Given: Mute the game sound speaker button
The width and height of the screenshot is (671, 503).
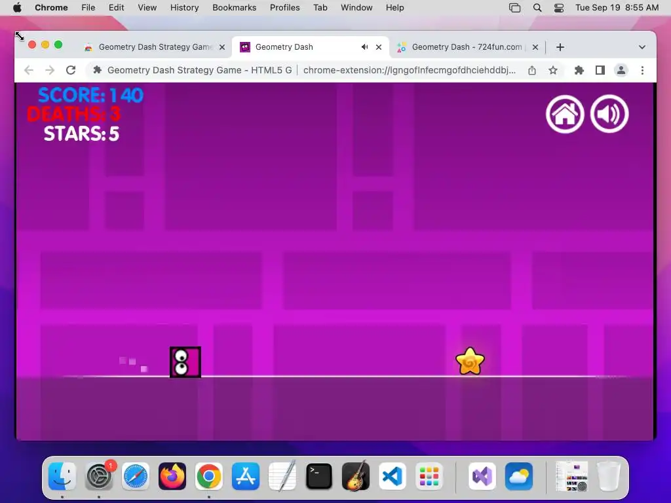Looking at the screenshot, I should [609, 114].
